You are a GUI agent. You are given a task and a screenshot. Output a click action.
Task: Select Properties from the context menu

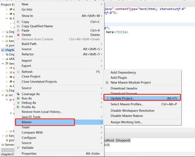pyautogui.click(x=29, y=154)
